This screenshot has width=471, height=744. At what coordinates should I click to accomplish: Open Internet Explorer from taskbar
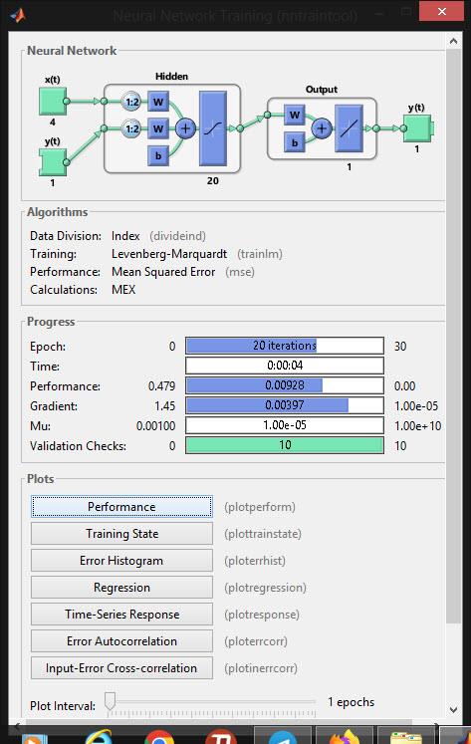[x=100, y=737]
